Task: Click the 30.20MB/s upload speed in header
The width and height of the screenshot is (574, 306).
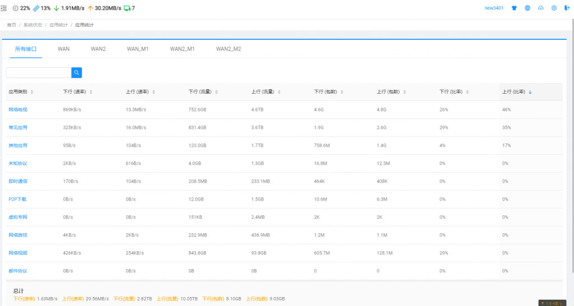Action: coord(108,8)
